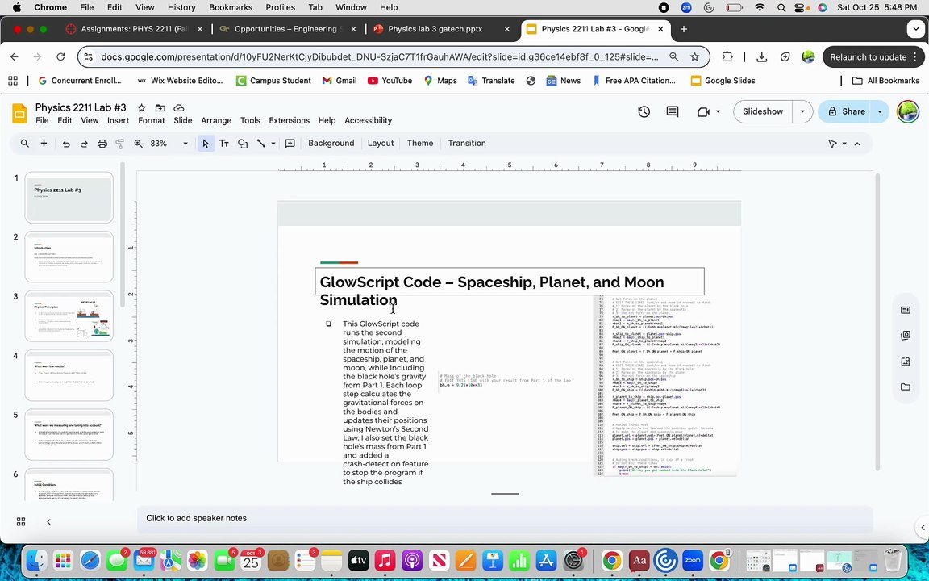This screenshot has width=929, height=581.
Task: Open the Share options dropdown arrow
Action: click(880, 111)
